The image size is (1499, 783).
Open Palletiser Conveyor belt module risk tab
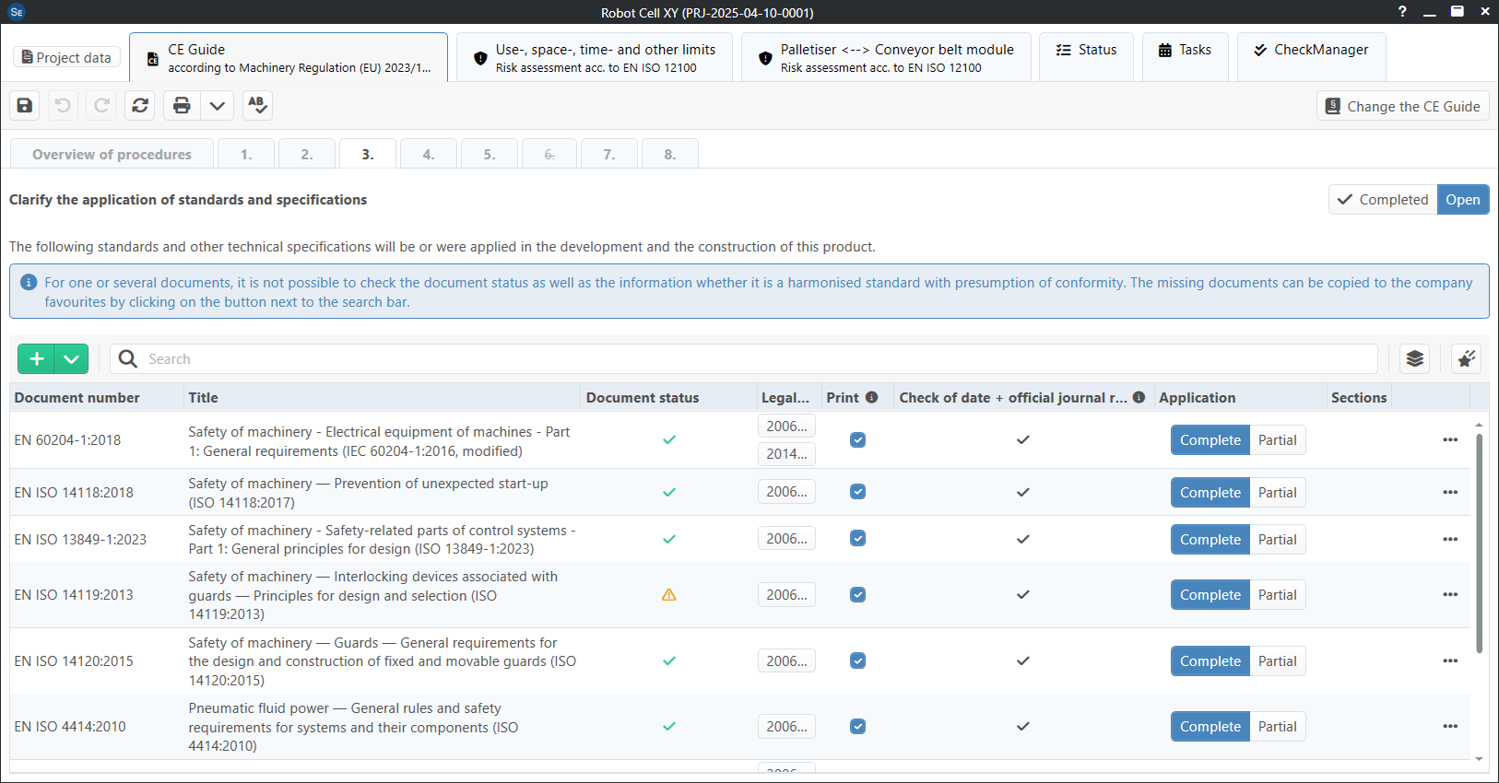[x=886, y=57]
